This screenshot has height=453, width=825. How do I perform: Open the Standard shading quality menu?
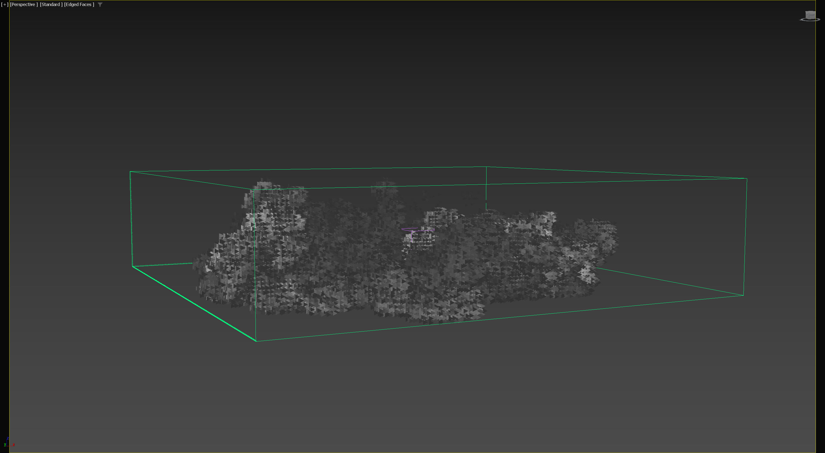(51, 4)
